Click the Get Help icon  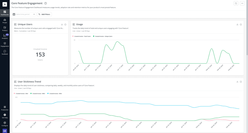coord(5,116)
